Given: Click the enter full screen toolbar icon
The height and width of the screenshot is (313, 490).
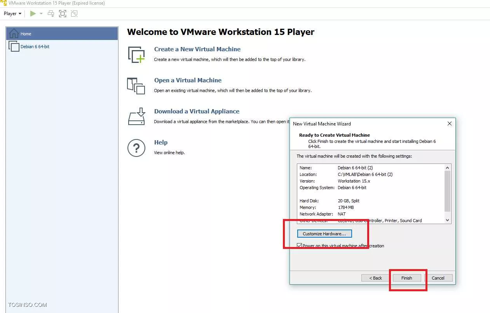Looking at the screenshot, I should click(x=63, y=14).
